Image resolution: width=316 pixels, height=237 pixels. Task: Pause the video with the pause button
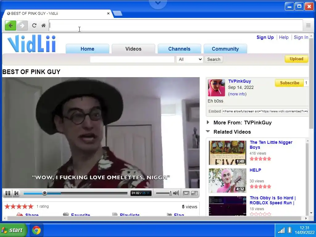[x=8, y=193]
